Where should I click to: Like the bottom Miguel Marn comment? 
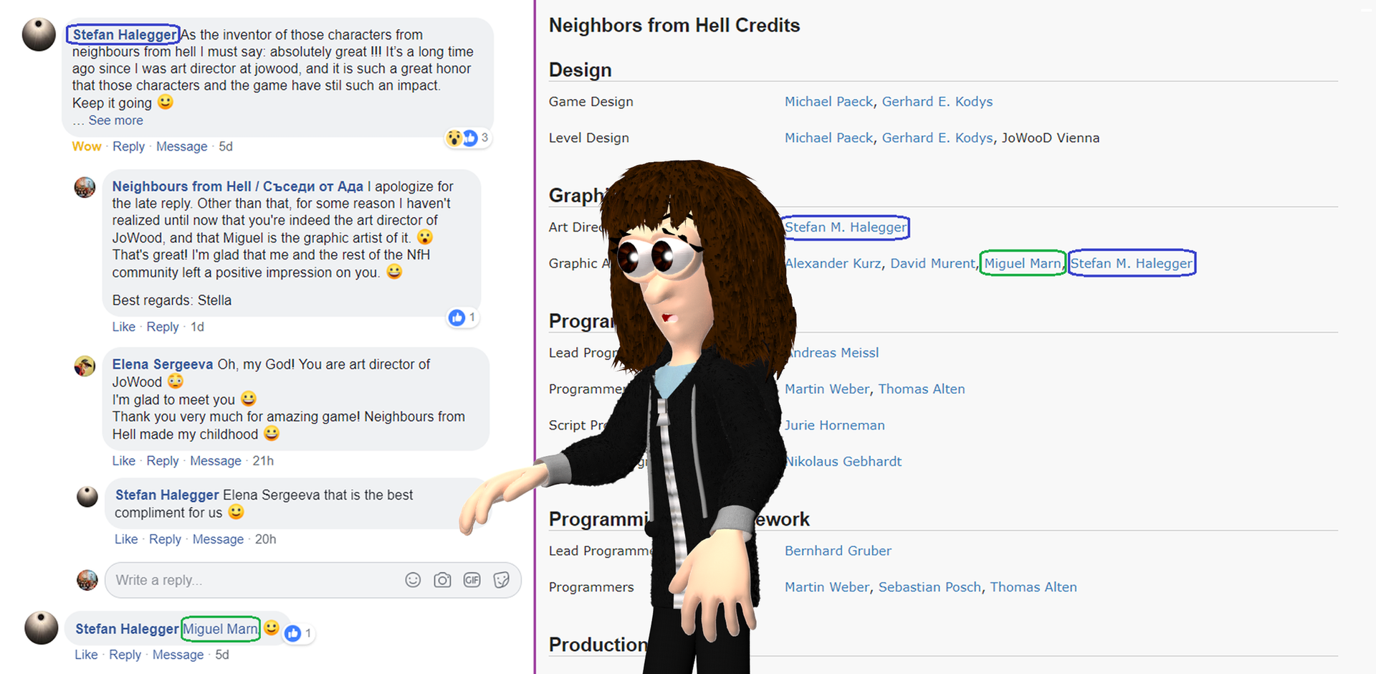(86, 655)
